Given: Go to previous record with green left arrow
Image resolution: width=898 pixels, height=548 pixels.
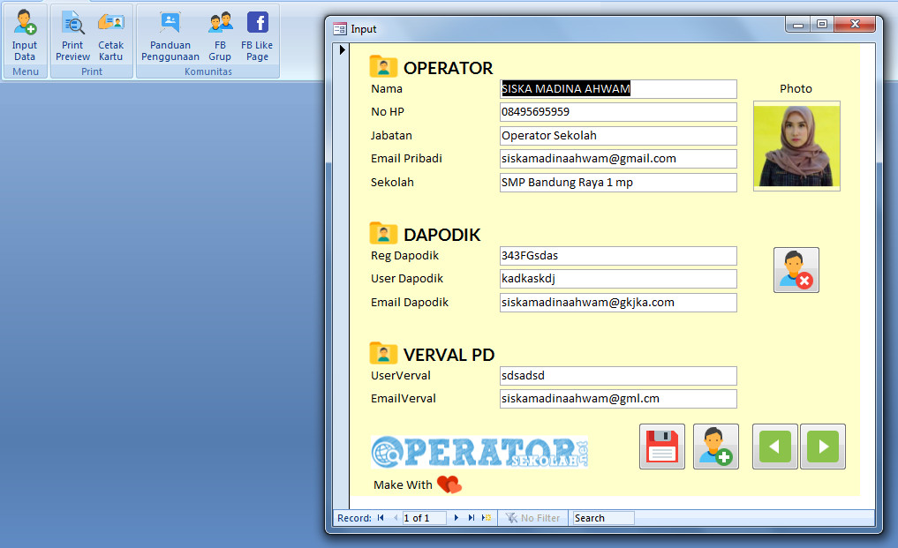Looking at the screenshot, I should (774, 446).
